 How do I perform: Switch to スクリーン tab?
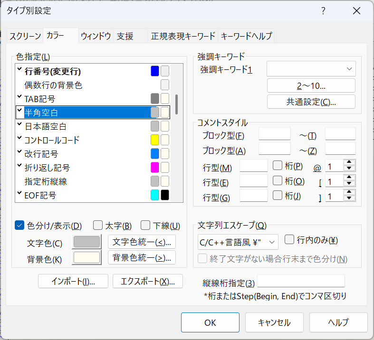tap(25, 36)
